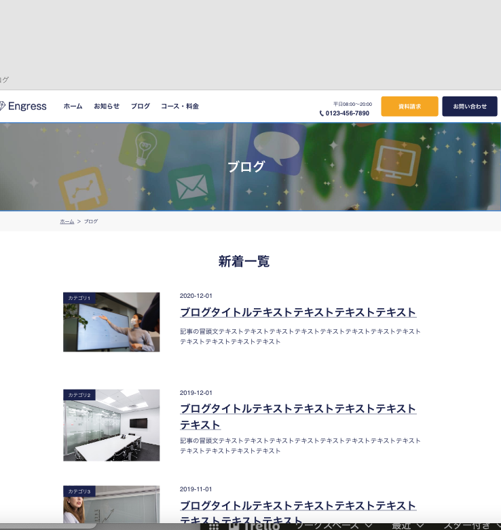
Task: Select the カテゴリ2 category tag
Action: (79, 395)
